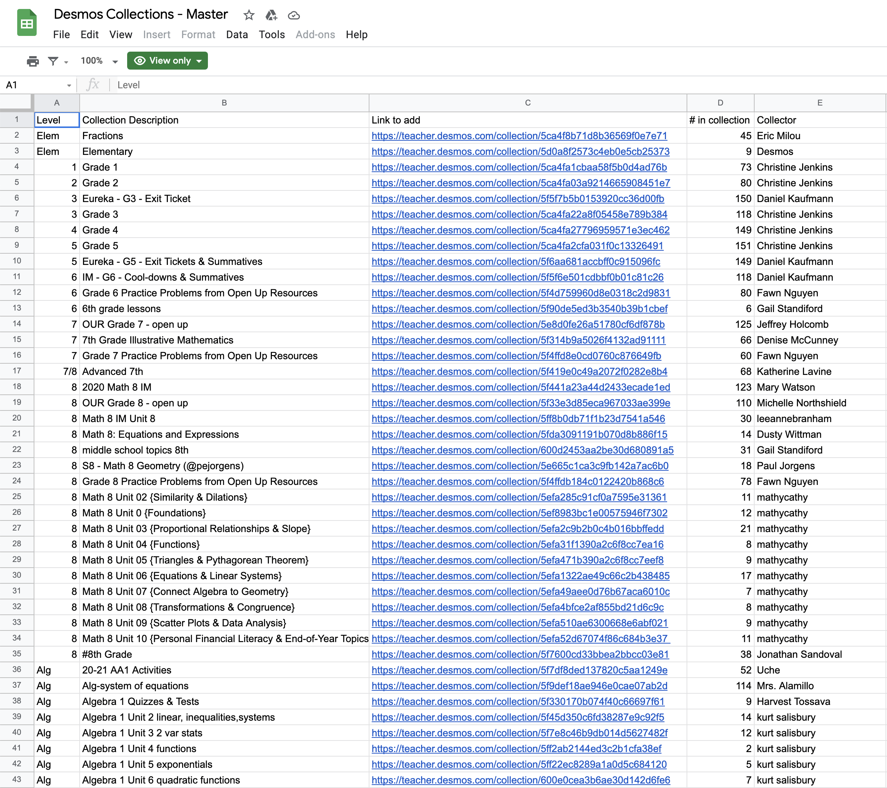Open the Fractions collection link

(519, 136)
